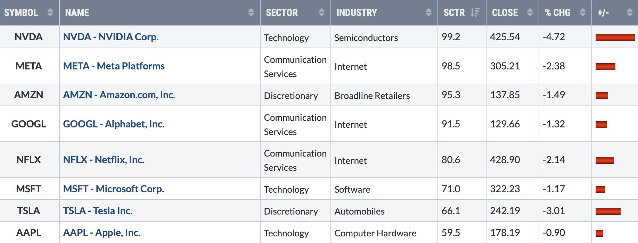Image resolution: width=638 pixels, height=243 pixels.
Task: Open the TSLA - Tesla Inc. link
Action: (x=98, y=211)
